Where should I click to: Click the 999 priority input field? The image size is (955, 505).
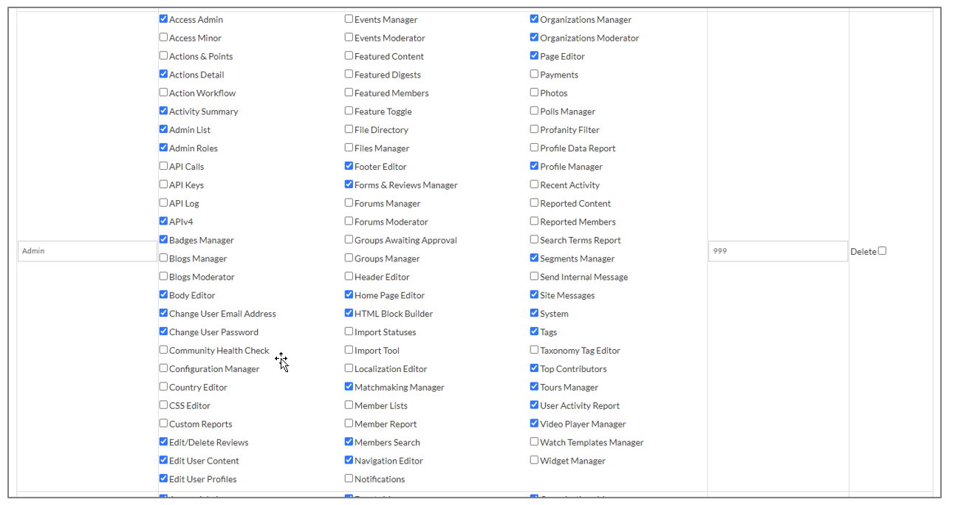(x=778, y=251)
